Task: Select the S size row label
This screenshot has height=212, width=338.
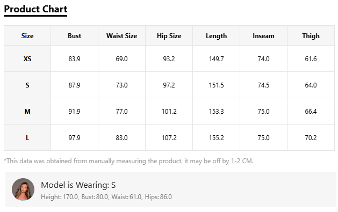Action: click(x=27, y=85)
